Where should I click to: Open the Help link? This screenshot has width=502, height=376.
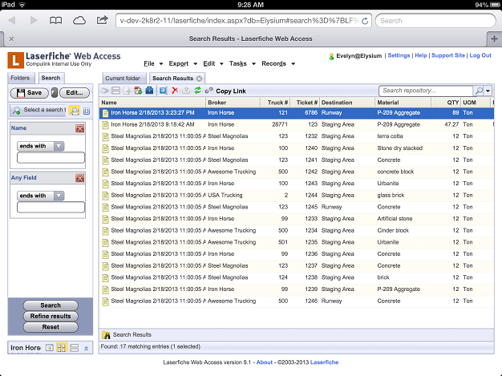coord(421,55)
